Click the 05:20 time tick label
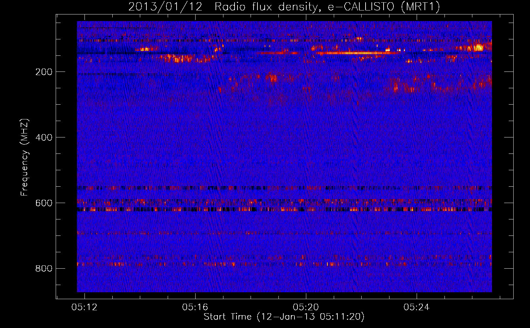Viewport: 530px width, 328px height. coord(306,307)
